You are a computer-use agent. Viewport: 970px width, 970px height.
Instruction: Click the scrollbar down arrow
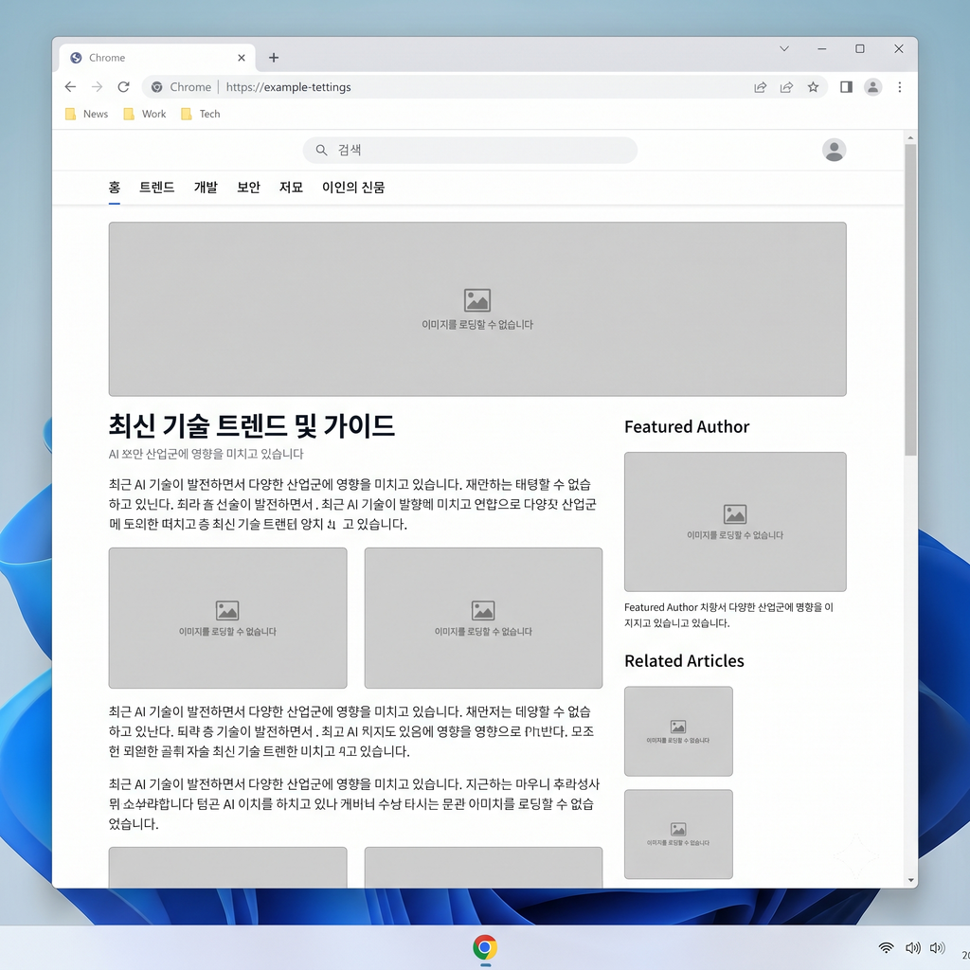[x=910, y=880]
